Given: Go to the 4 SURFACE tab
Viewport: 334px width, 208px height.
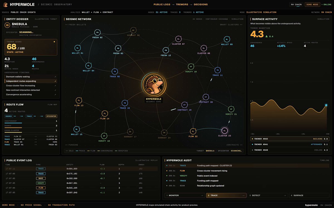Looking at the screenshot, I should [309, 196].
